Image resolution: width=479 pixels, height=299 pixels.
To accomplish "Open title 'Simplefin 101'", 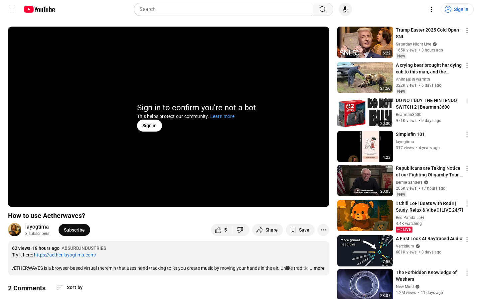I will [410, 134].
